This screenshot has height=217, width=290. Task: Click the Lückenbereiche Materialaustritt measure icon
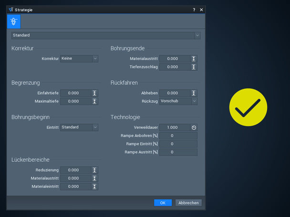(x=94, y=178)
